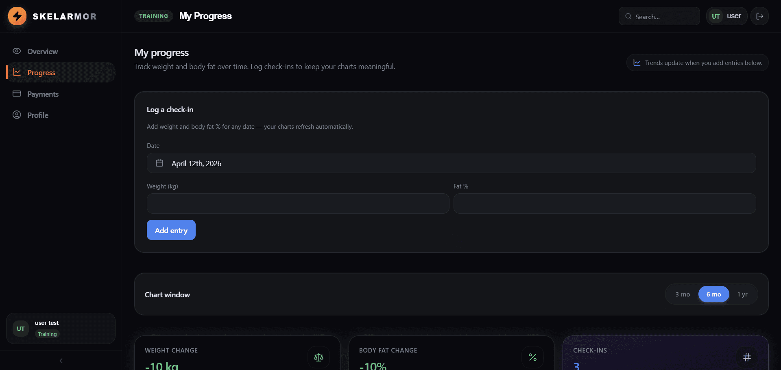Click the weight scale icon on Weight Change card
Viewport: 781px width, 370px height.
pos(319,357)
